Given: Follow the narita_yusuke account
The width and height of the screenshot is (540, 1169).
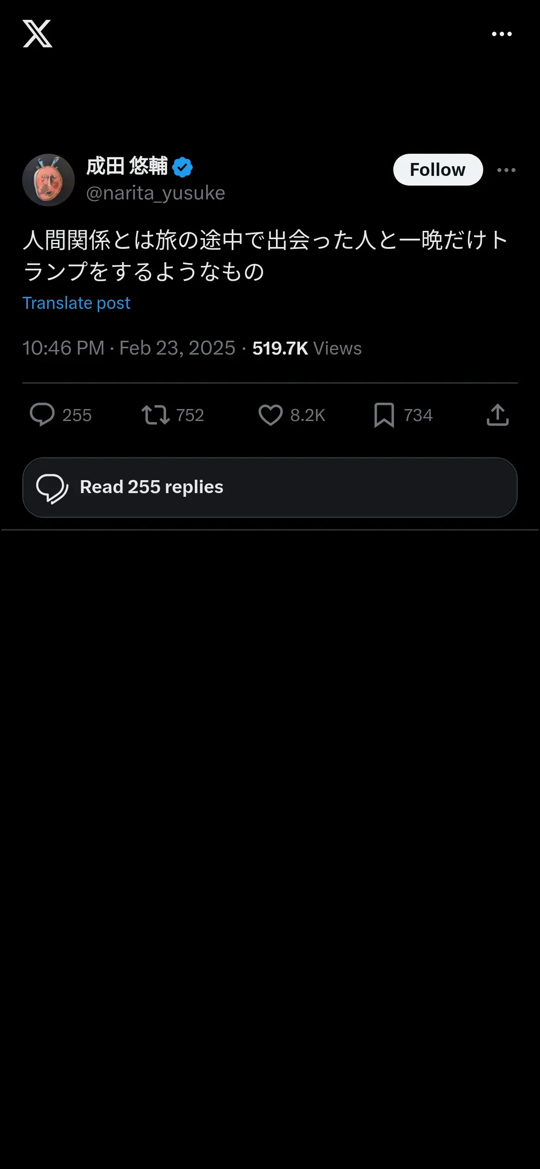Looking at the screenshot, I should (x=438, y=170).
